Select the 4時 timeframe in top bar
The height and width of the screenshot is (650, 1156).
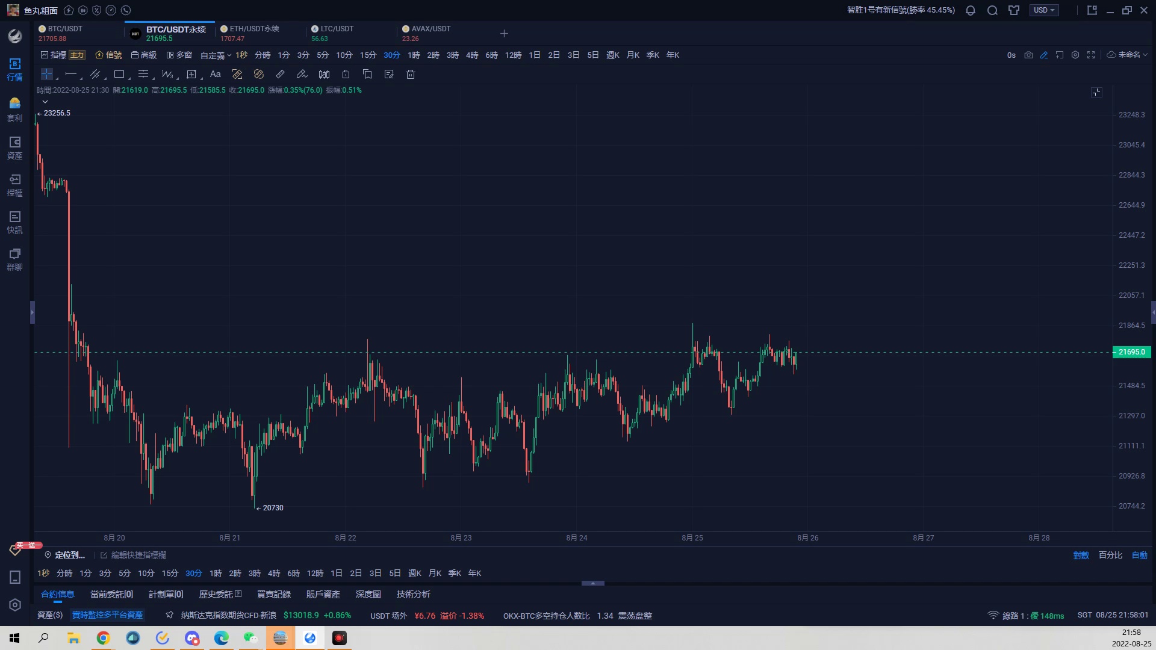(x=472, y=55)
